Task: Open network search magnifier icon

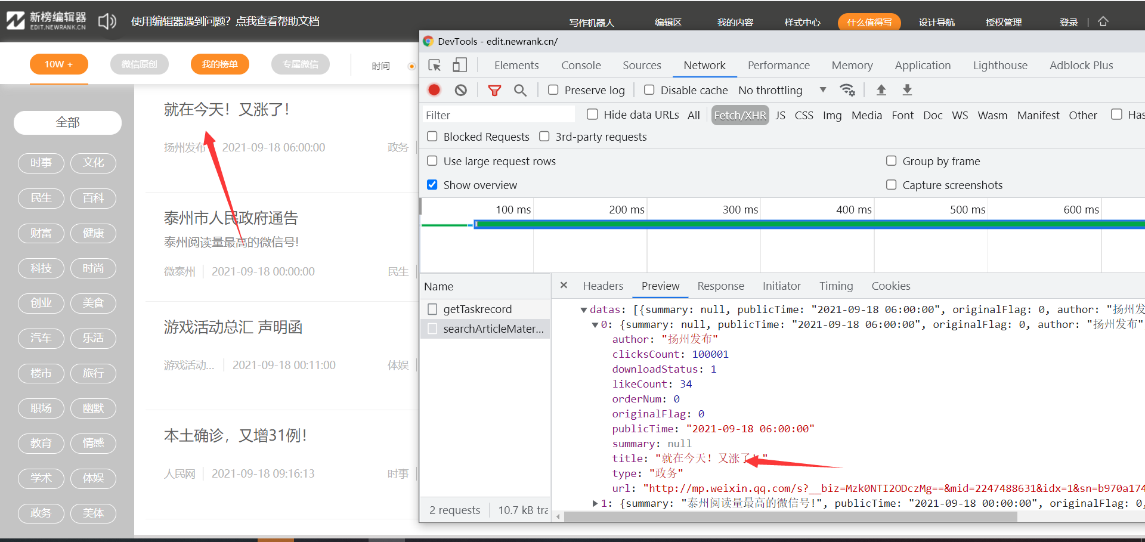Action: [521, 90]
